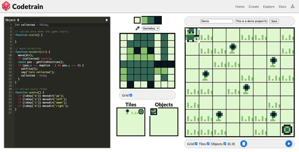Select the flower tile in Tiles panel
Viewport: 299px width, 152px height.
(x=128, y=112)
